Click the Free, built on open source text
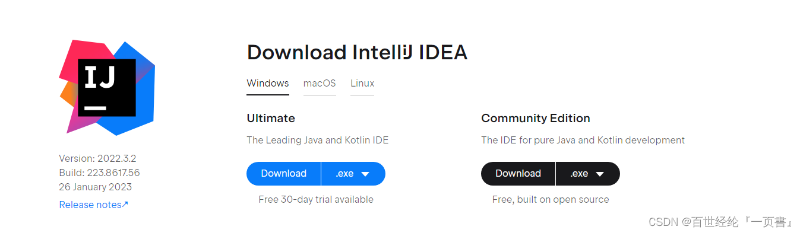 551,199
